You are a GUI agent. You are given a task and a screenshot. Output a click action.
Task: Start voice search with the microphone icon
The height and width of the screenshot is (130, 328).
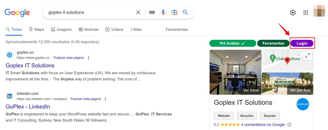163,13
